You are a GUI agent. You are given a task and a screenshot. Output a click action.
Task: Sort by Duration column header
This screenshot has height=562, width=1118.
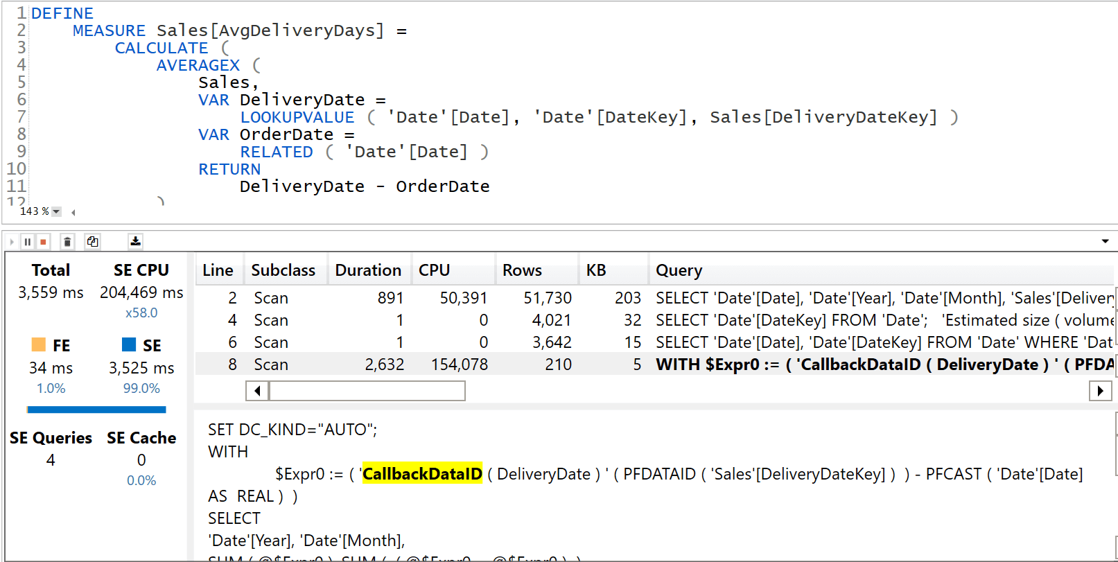(x=369, y=270)
